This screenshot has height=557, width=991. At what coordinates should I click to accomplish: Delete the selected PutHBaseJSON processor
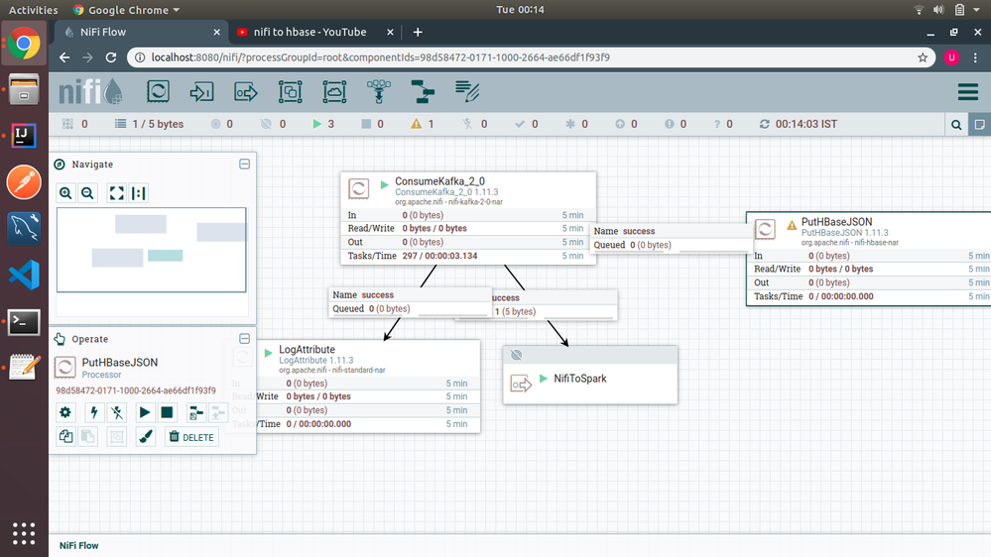[192, 436]
